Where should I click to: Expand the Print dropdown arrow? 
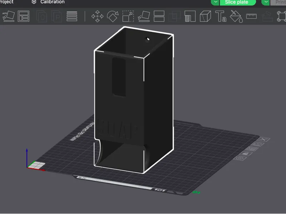click(266, 2)
